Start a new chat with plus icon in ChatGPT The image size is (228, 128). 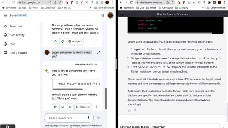pos(224,14)
